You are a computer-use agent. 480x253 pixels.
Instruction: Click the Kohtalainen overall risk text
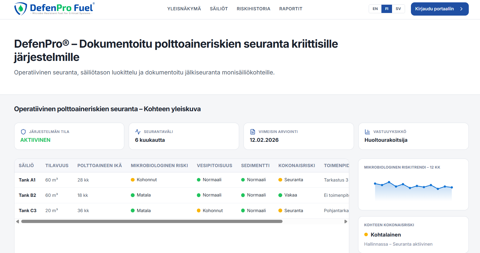(x=386, y=235)
